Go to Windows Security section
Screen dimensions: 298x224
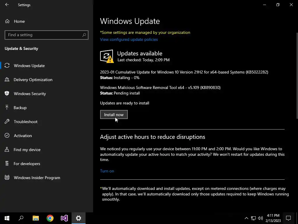(x=47, y=94)
